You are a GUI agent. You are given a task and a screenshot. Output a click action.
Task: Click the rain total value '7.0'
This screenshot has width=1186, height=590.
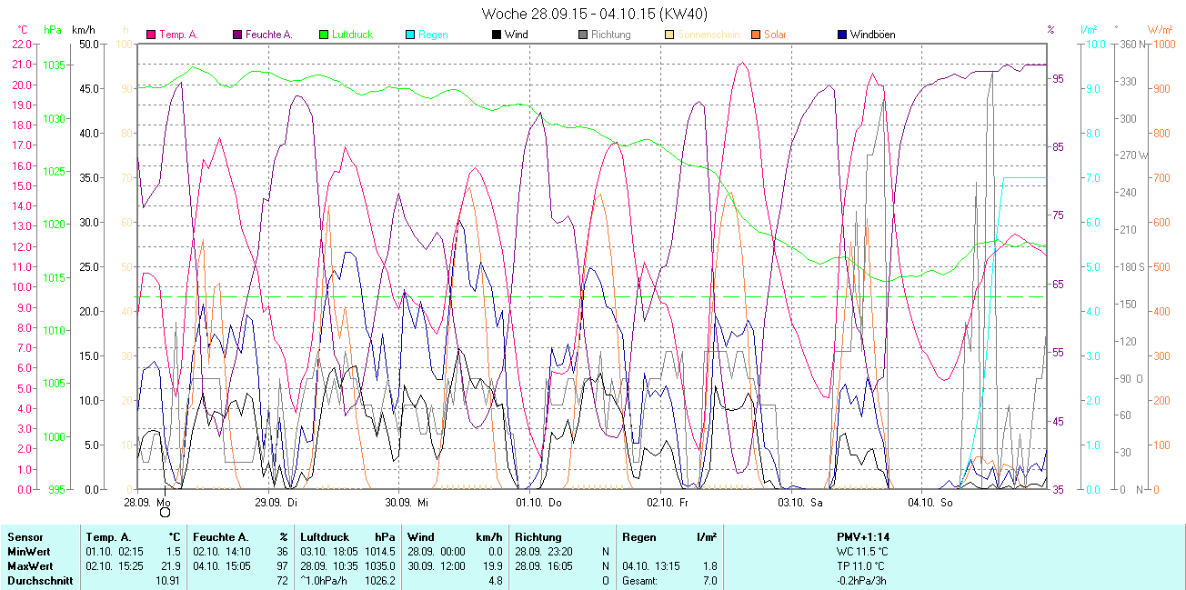(709, 581)
